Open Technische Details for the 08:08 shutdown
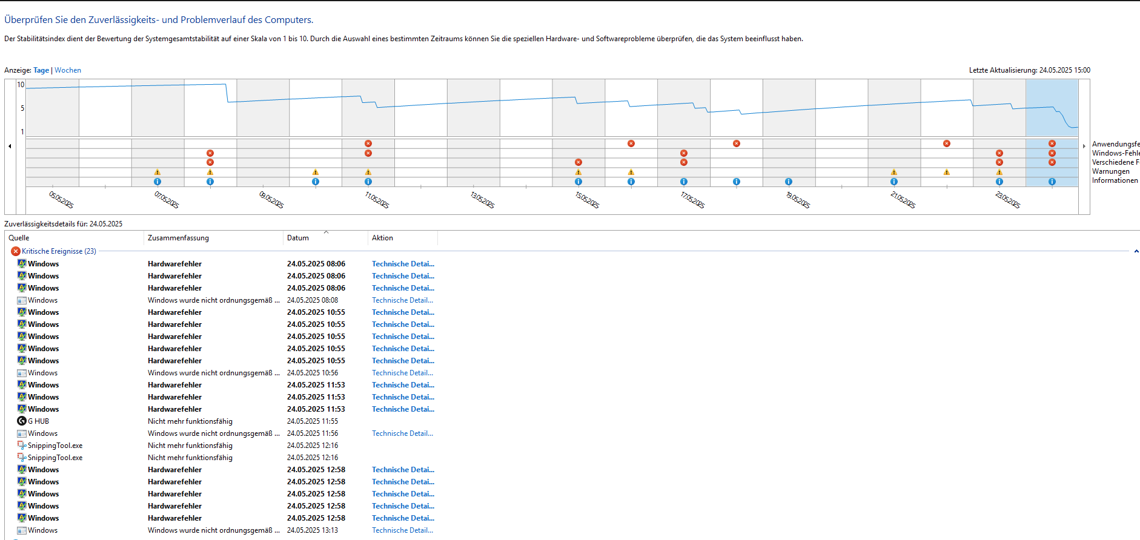Image resolution: width=1140 pixels, height=540 pixels. click(403, 300)
